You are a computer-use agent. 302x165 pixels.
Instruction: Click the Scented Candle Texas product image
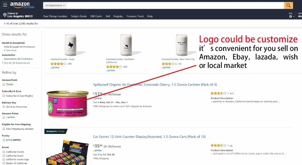tap(70, 45)
